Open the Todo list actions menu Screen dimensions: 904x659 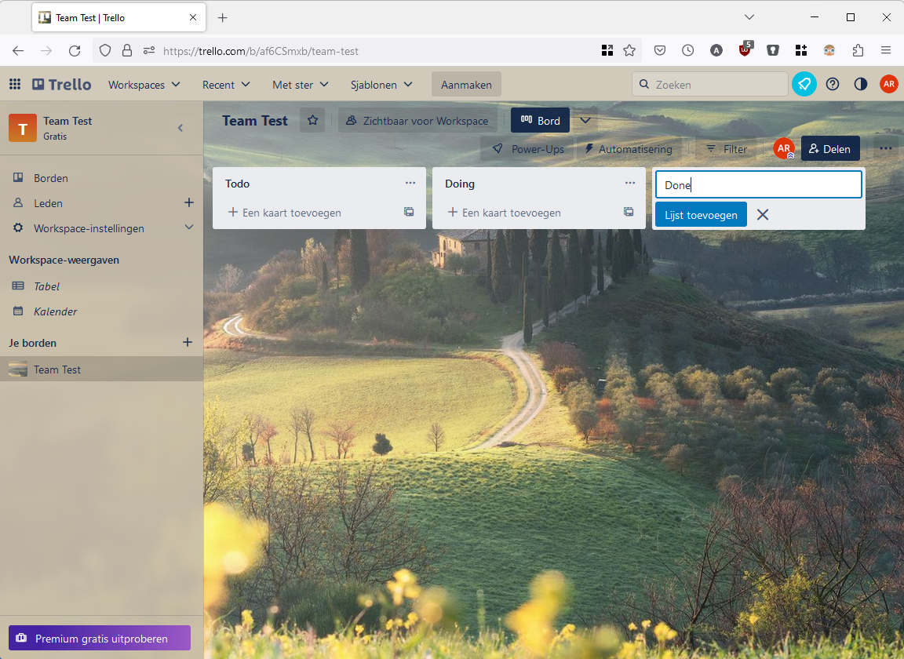pyautogui.click(x=410, y=184)
